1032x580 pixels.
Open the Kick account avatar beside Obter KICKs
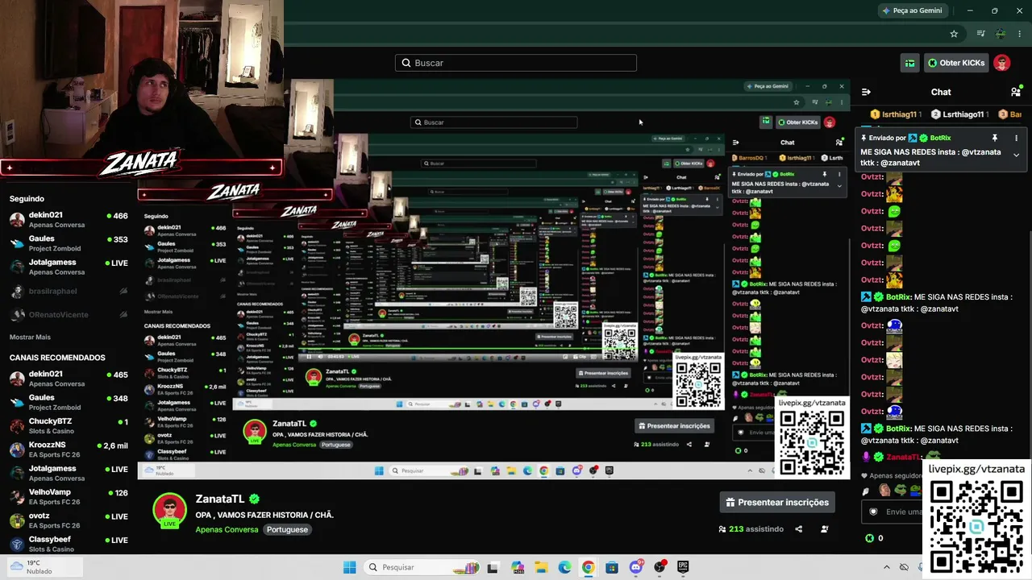click(x=1002, y=63)
